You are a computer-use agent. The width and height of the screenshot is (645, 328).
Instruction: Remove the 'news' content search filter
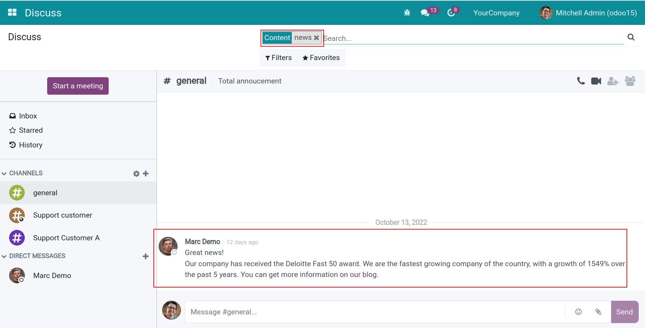coord(317,38)
